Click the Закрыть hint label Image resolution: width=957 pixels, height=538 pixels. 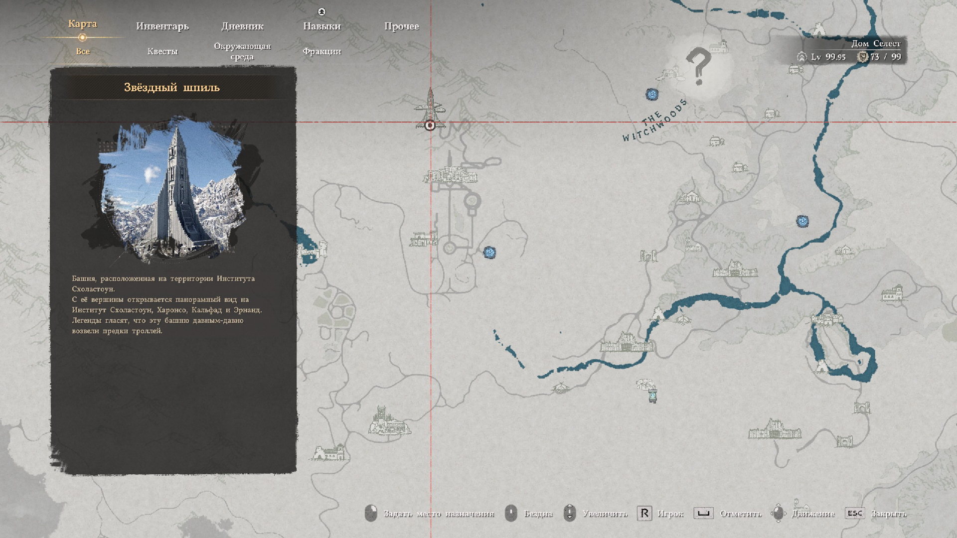[889, 514]
